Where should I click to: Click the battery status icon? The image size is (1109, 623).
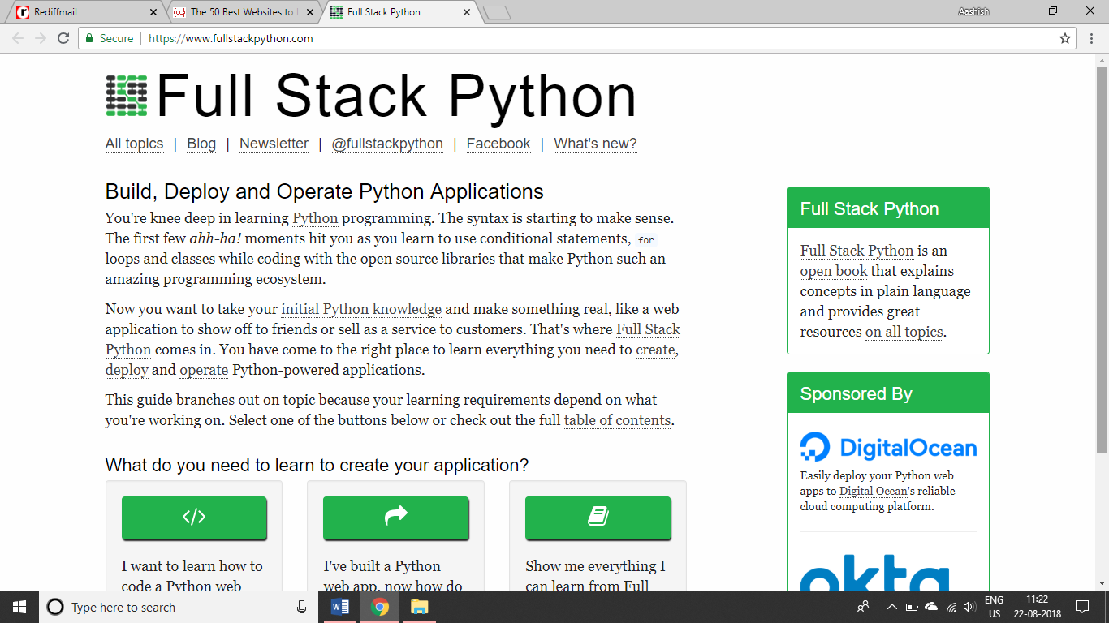pos(912,607)
